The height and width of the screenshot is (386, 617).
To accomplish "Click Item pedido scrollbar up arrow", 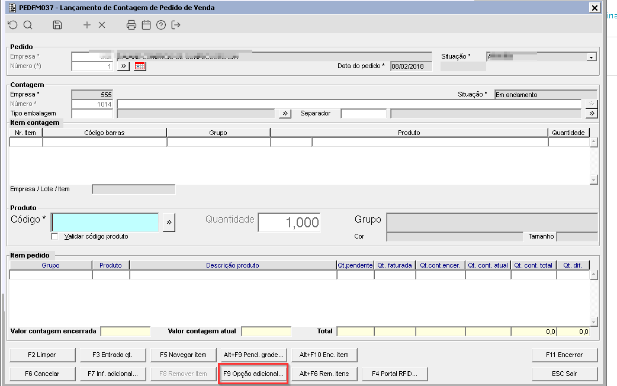I will [x=594, y=275].
